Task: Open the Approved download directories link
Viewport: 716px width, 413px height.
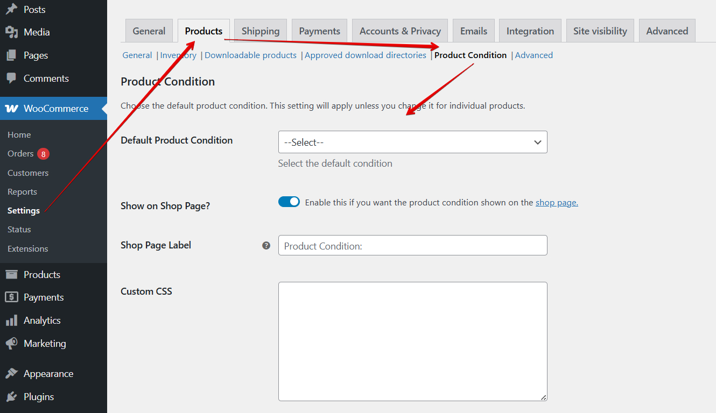Action: (366, 55)
